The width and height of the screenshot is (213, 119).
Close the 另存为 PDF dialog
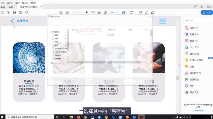(x=150, y=16)
